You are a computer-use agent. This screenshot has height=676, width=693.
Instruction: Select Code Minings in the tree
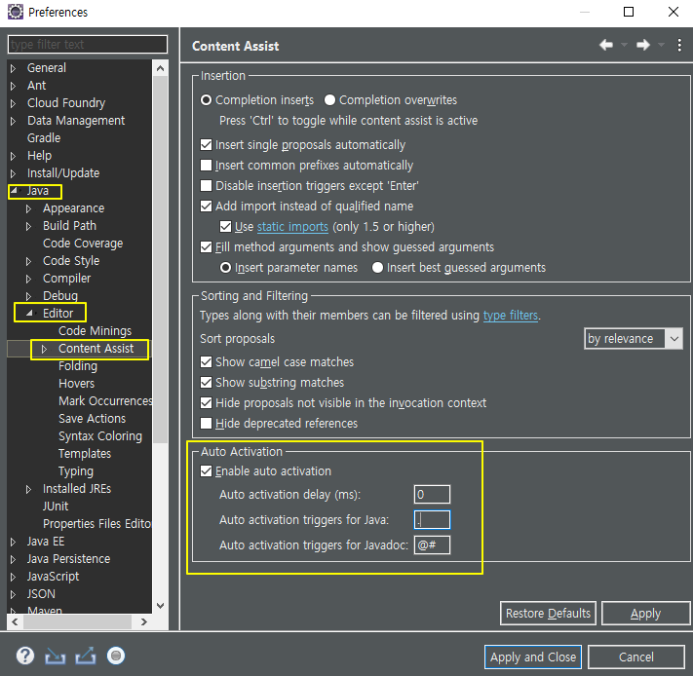tap(95, 331)
